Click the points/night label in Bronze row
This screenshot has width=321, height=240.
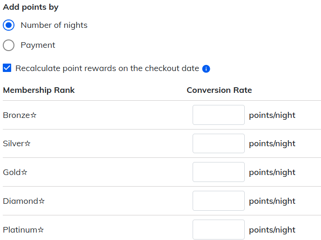pos(272,115)
